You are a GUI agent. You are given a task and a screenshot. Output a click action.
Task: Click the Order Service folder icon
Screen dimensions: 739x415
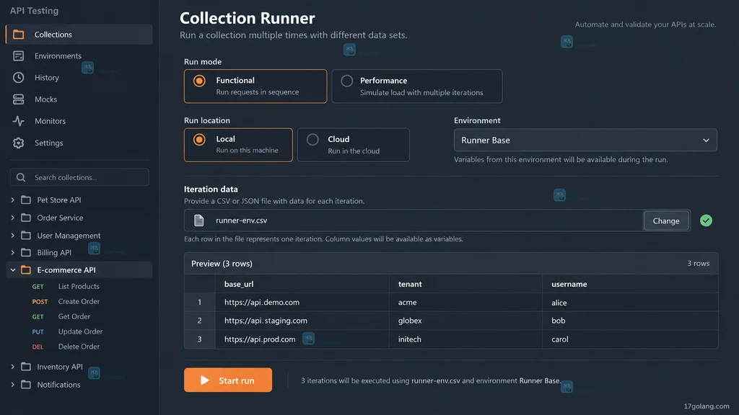(26, 218)
